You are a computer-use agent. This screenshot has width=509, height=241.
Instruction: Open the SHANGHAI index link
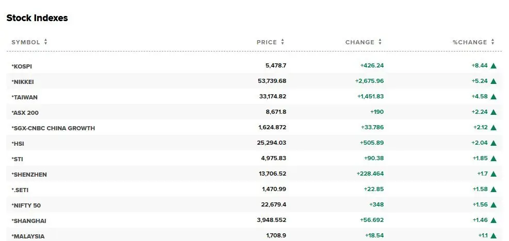tap(29, 221)
